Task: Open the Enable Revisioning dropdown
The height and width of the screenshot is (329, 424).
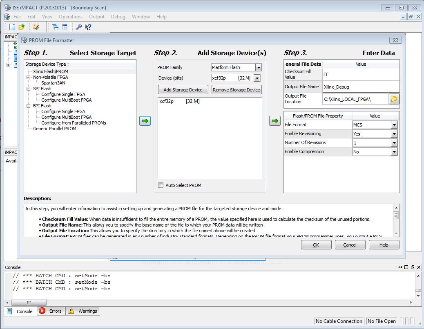Action: pos(394,134)
